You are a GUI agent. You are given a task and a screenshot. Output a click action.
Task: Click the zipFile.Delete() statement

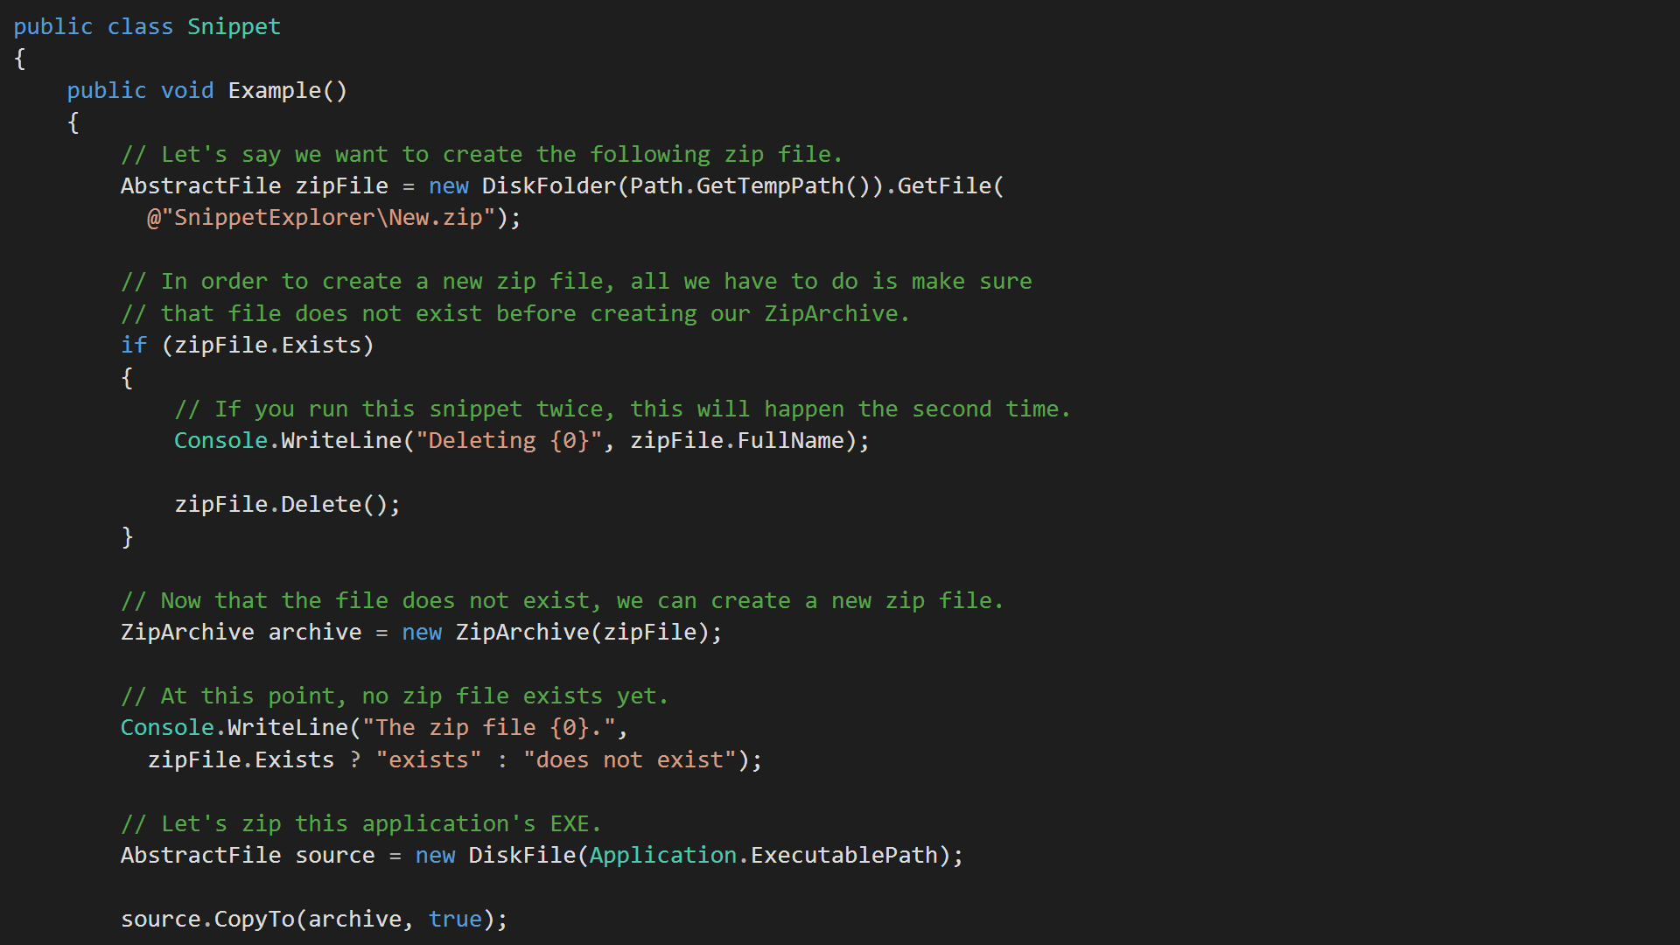point(287,505)
